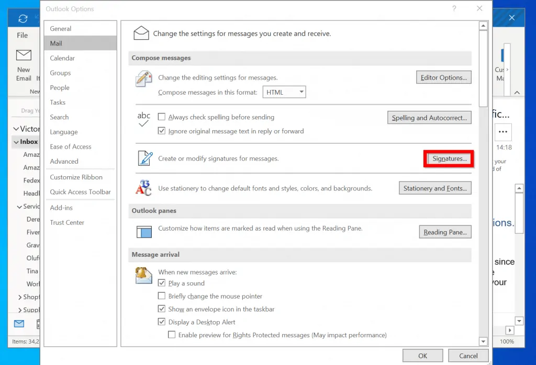Click the signature pen icon
This screenshot has width=536, height=365.
pyautogui.click(x=145, y=158)
